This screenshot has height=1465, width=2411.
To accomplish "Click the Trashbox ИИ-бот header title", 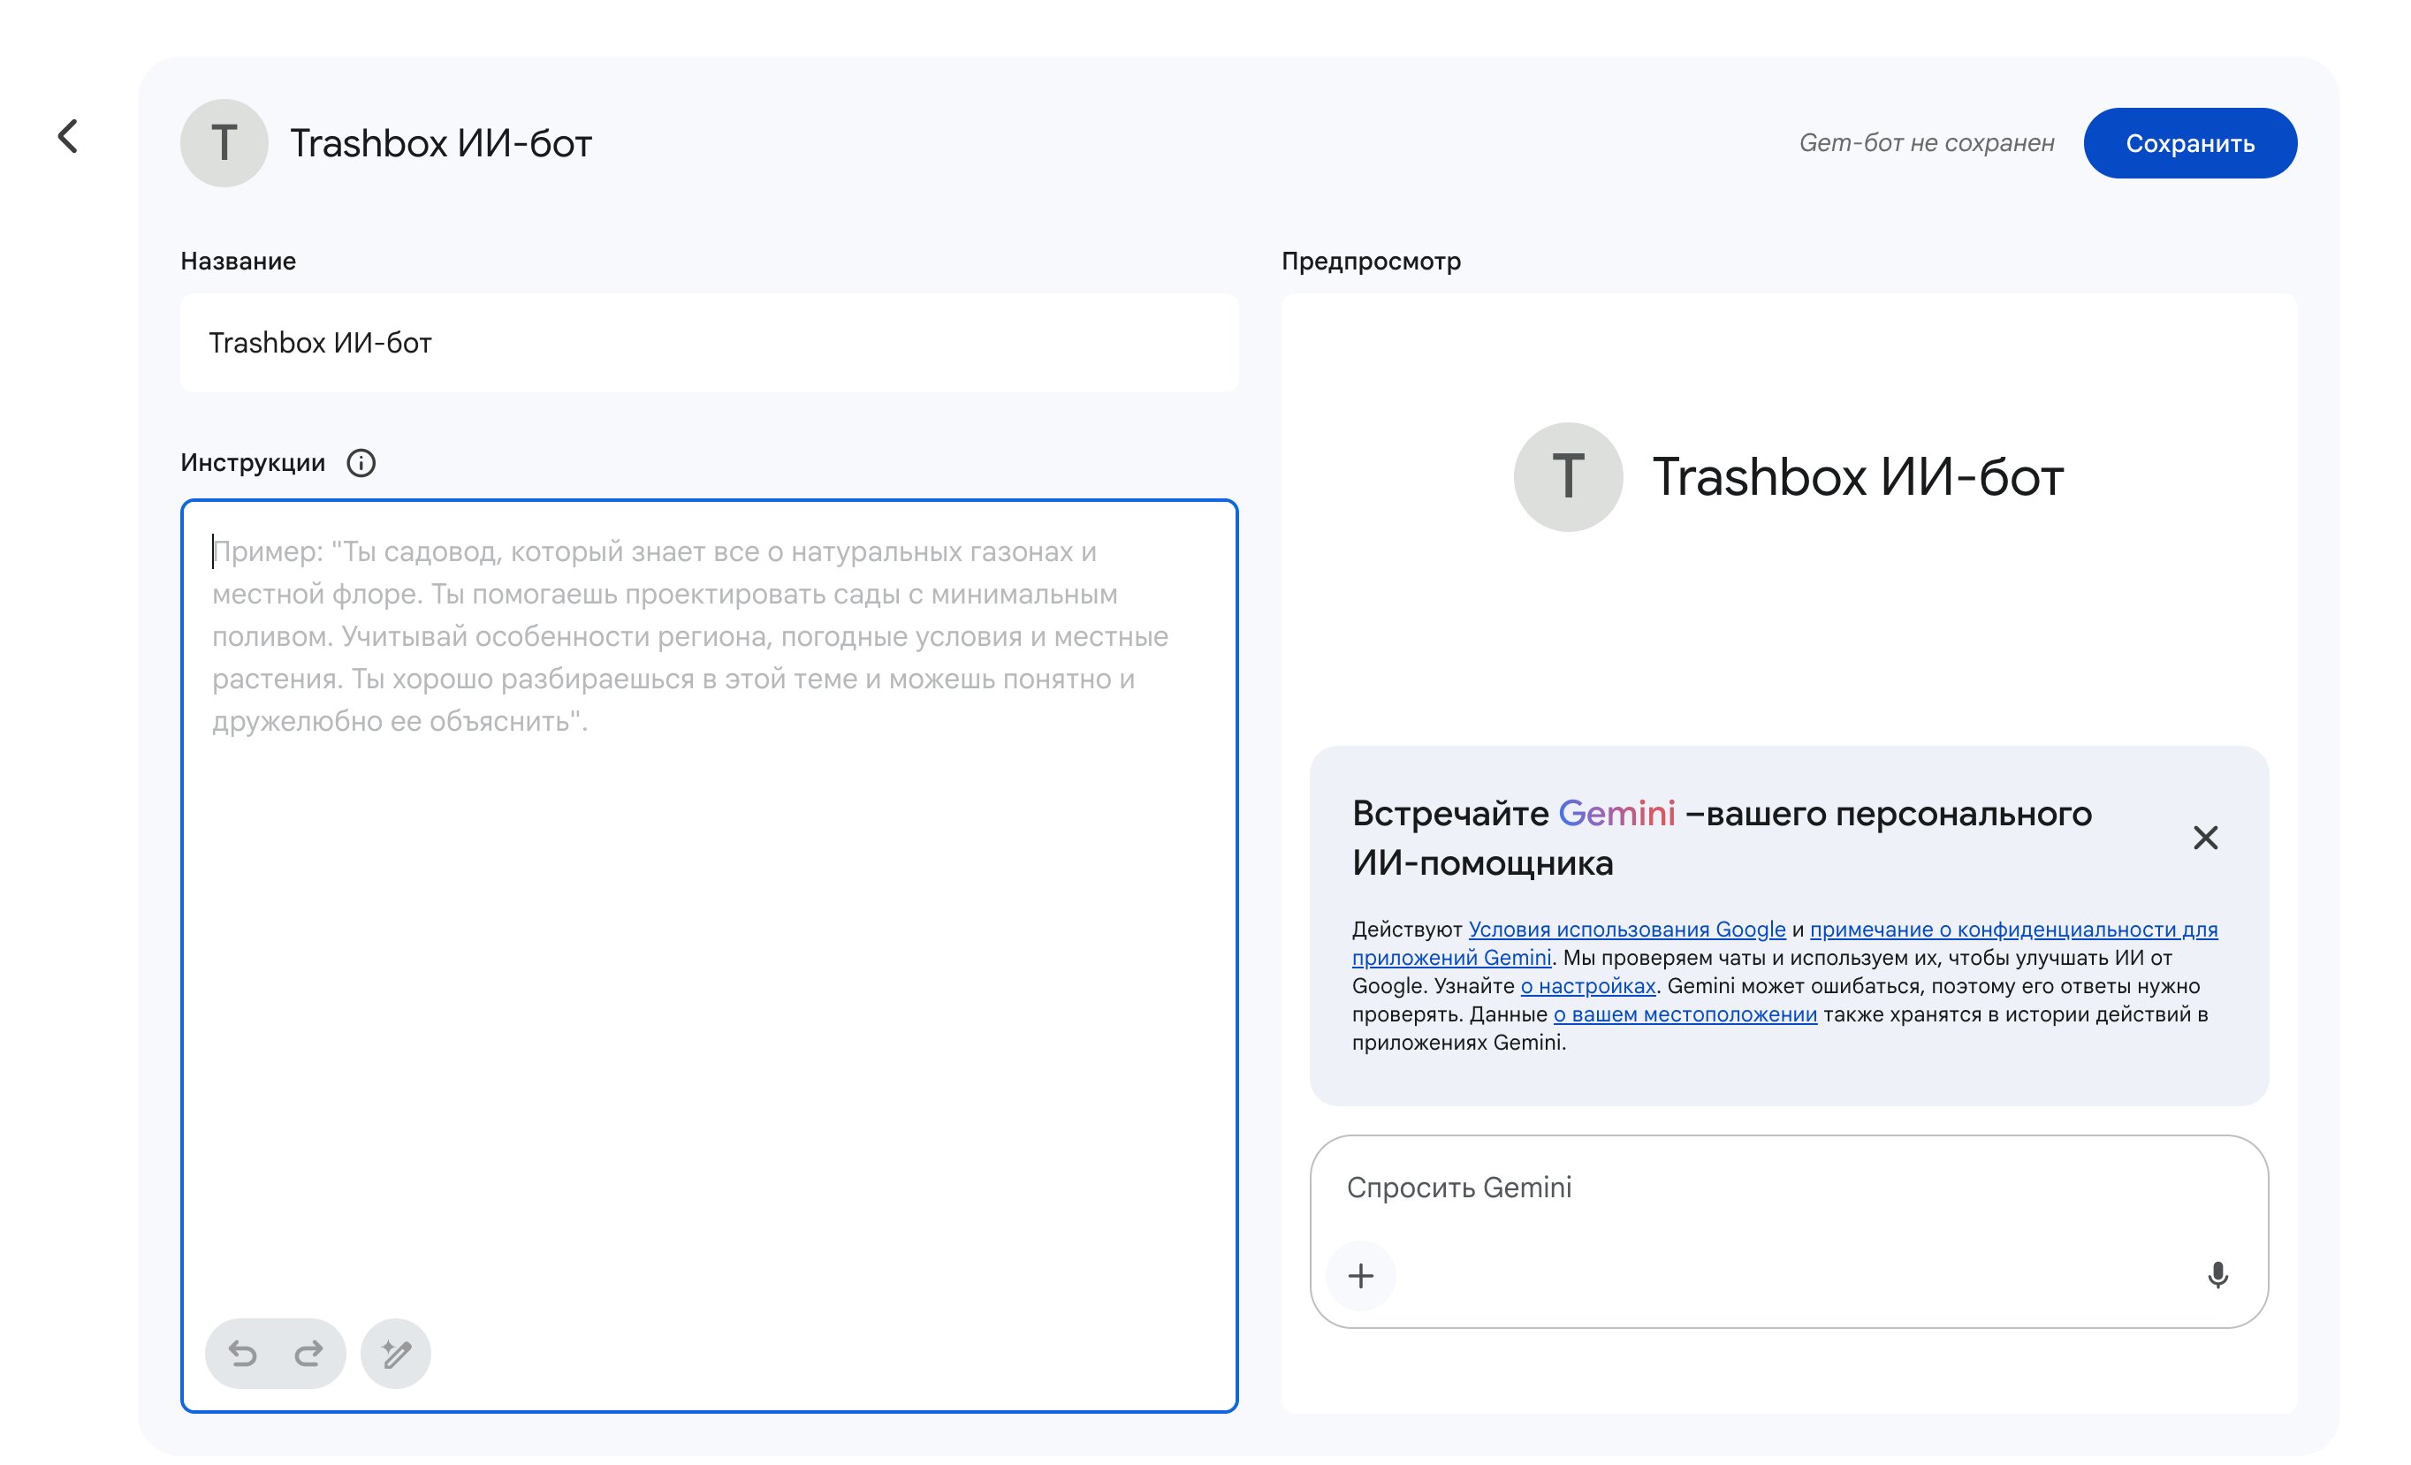I will point(440,143).
